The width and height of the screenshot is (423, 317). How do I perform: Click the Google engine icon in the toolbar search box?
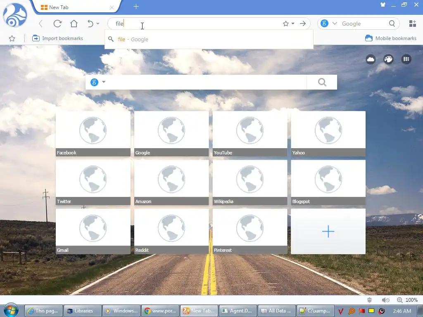click(325, 24)
